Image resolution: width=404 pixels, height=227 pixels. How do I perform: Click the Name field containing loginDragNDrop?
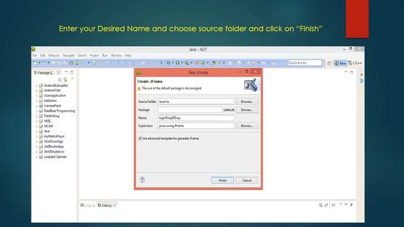coord(196,118)
